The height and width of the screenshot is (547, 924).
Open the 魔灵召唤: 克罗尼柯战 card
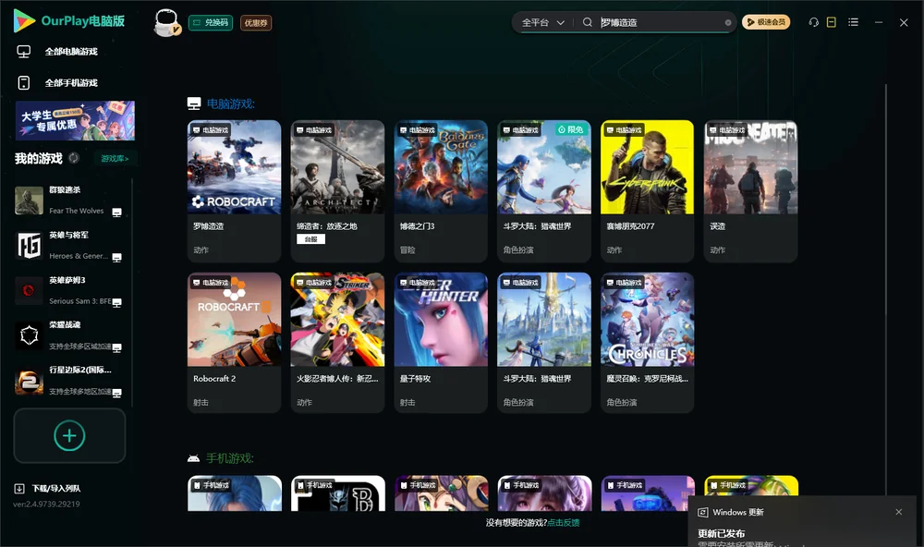(647, 343)
